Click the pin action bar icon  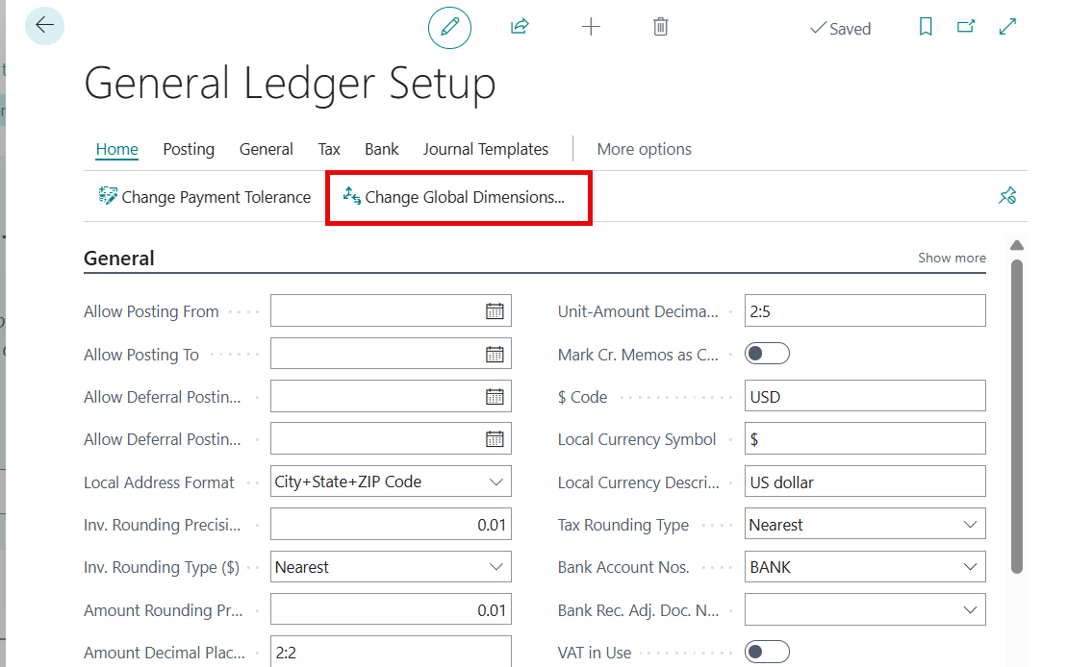[x=1006, y=196]
